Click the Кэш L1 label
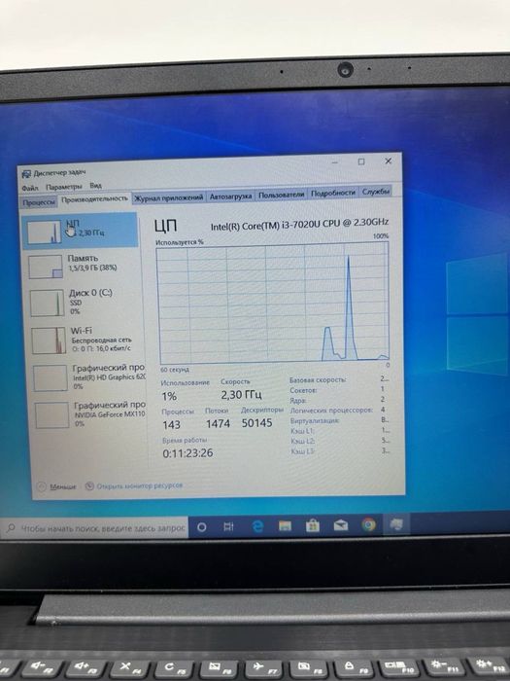 [x=302, y=431]
